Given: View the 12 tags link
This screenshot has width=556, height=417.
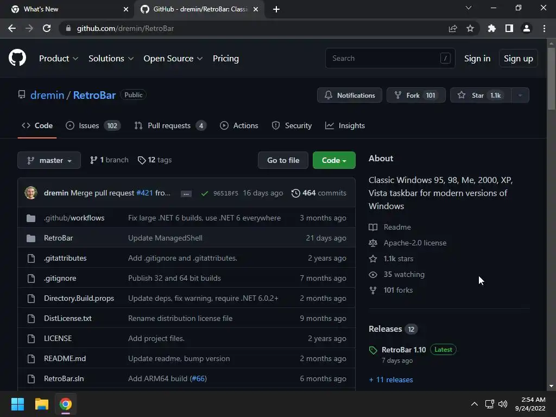Looking at the screenshot, I should click(x=155, y=160).
